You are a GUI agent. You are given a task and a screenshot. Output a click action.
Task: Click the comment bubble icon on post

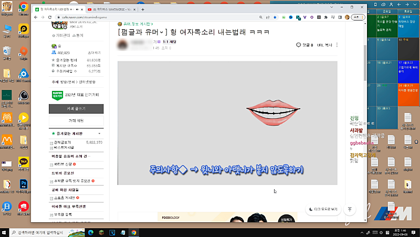tap(299, 45)
